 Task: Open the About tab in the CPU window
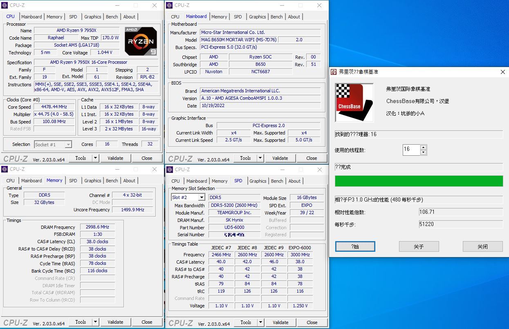129,17
